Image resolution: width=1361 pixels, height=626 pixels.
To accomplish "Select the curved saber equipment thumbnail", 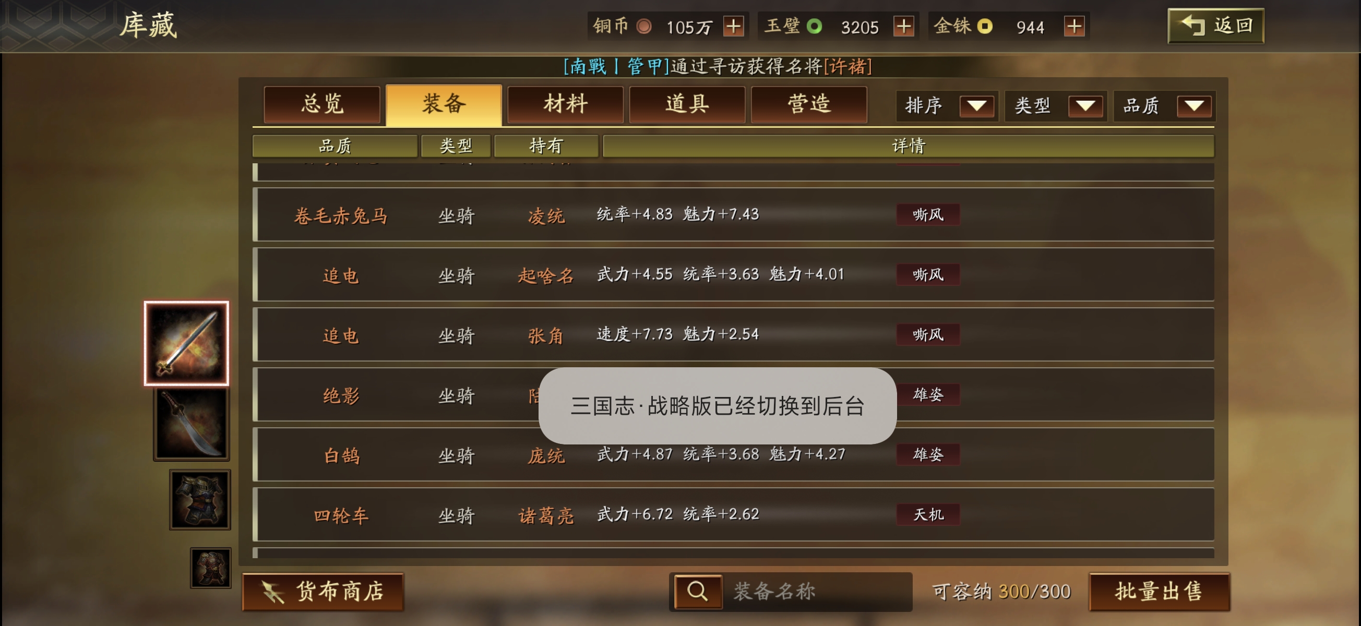I will pyautogui.click(x=191, y=424).
